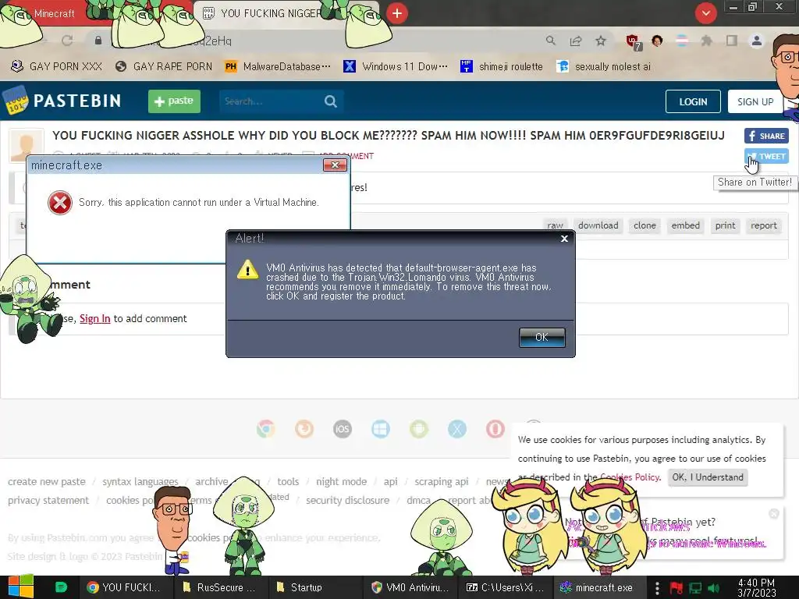This screenshot has width=799, height=599.
Task: Open the scraping api footer link
Action: [x=442, y=481]
